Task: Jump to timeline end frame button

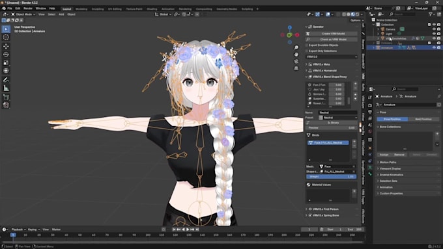Action: [197, 229]
